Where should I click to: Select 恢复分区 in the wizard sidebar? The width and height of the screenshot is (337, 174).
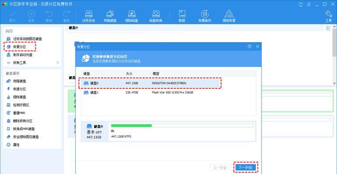click(20, 47)
